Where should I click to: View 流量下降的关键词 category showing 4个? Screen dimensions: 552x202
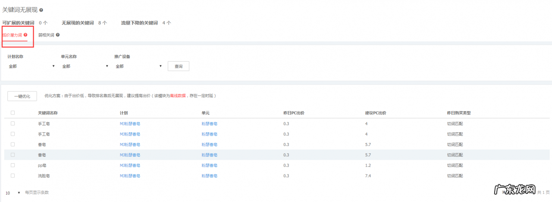pyautogui.click(x=139, y=23)
